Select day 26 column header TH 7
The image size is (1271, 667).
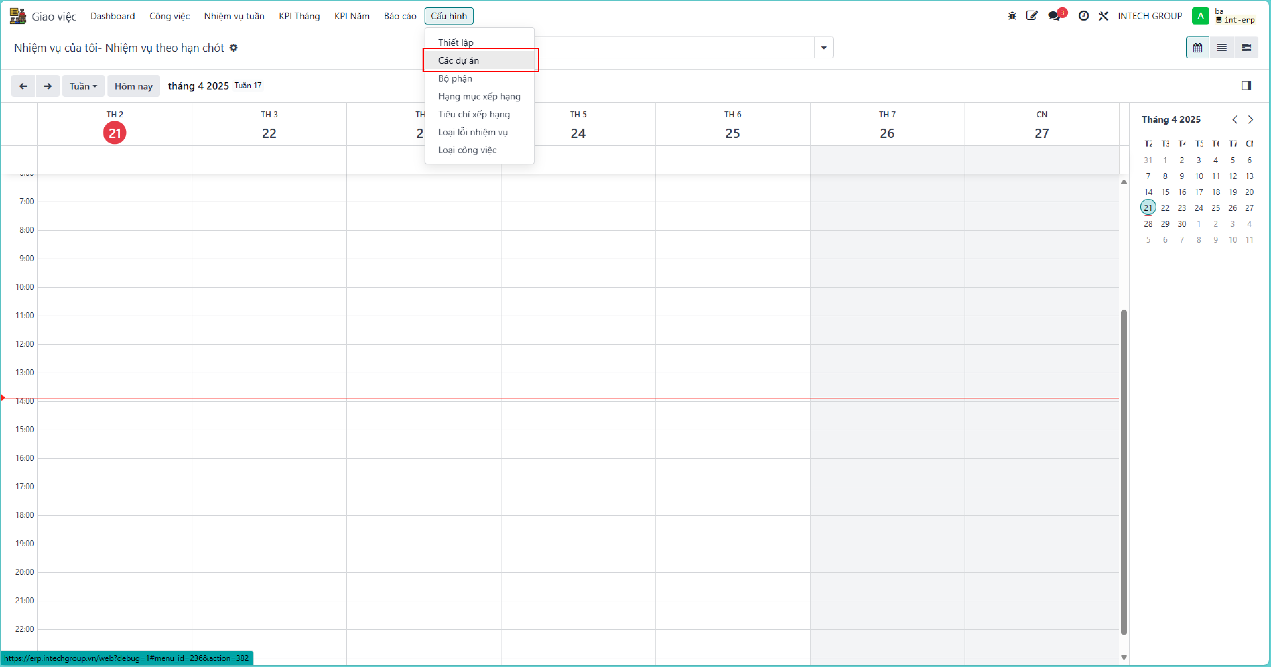(887, 125)
